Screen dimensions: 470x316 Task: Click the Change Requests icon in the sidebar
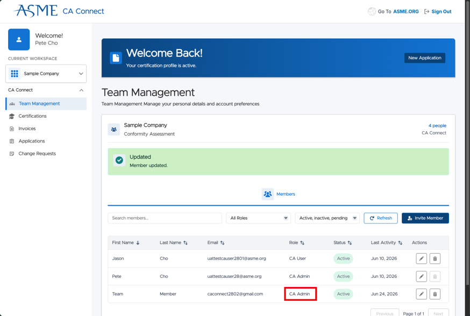pos(12,154)
